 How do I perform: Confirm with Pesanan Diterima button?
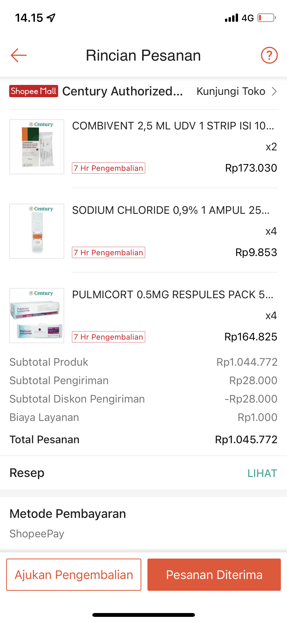pyautogui.click(x=214, y=575)
